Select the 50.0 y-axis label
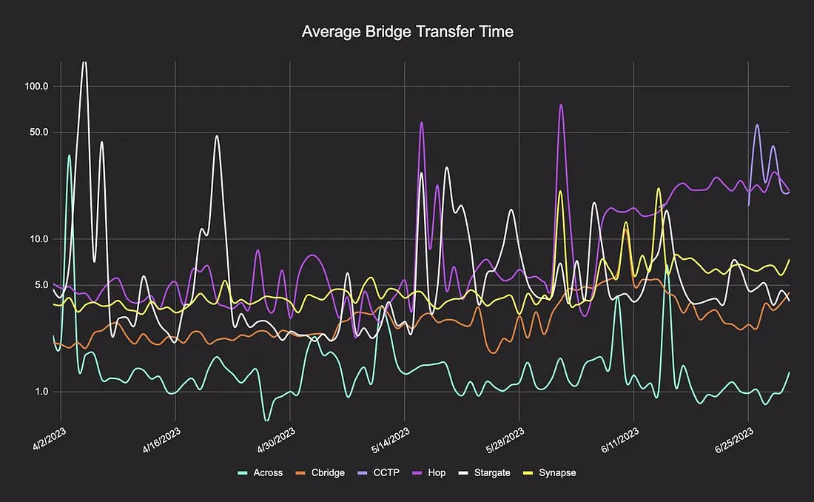814x502 pixels. pos(38,133)
